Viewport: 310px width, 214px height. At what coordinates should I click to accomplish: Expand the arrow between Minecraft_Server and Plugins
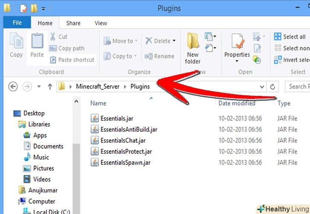pos(125,87)
